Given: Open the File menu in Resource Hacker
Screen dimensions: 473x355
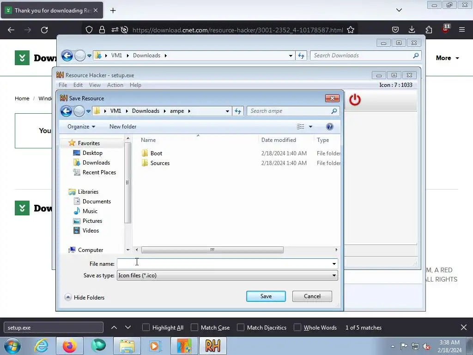Looking at the screenshot, I should point(63,85).
